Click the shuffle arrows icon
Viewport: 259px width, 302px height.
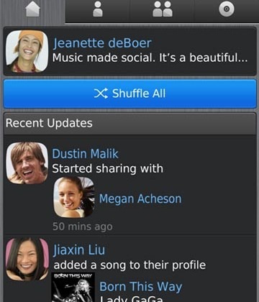[101, 93]
